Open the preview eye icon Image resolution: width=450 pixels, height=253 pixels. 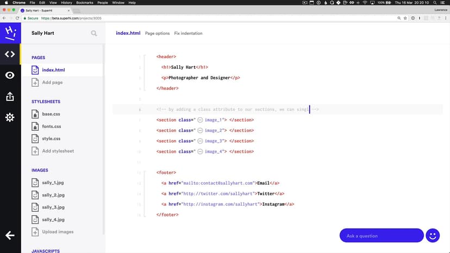[10, 75]
